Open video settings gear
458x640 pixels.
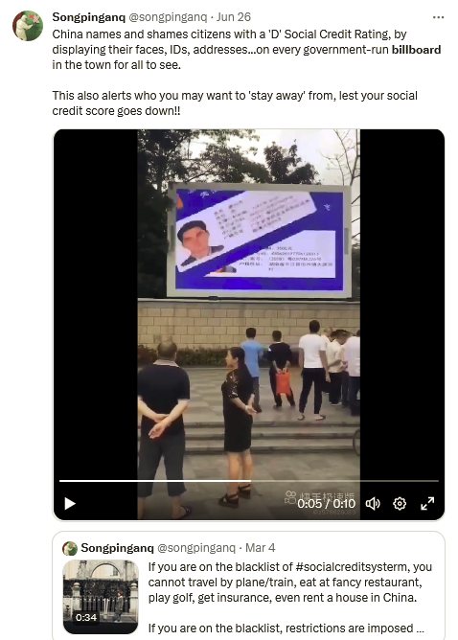tap(400, 504)
